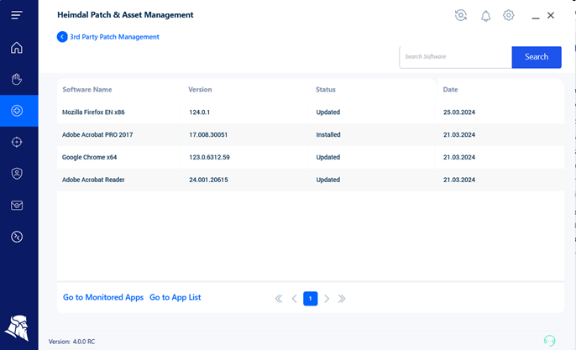Click the Heimdal viking logo

click(x=17, y=328)
